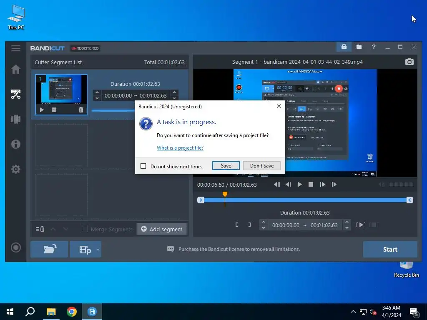Click the grid icon under segment 1 thumbnail
Viewport: 427px width, 320px height.
(x=54, y=110)
